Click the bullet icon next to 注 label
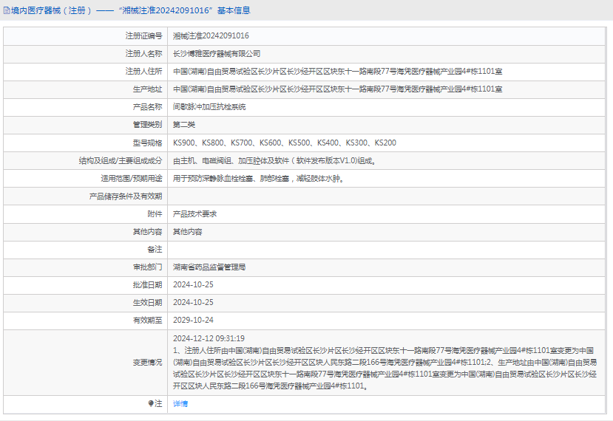Image resolution: width=613 pixels, height=421 pixels. click(x=151, y=403)
